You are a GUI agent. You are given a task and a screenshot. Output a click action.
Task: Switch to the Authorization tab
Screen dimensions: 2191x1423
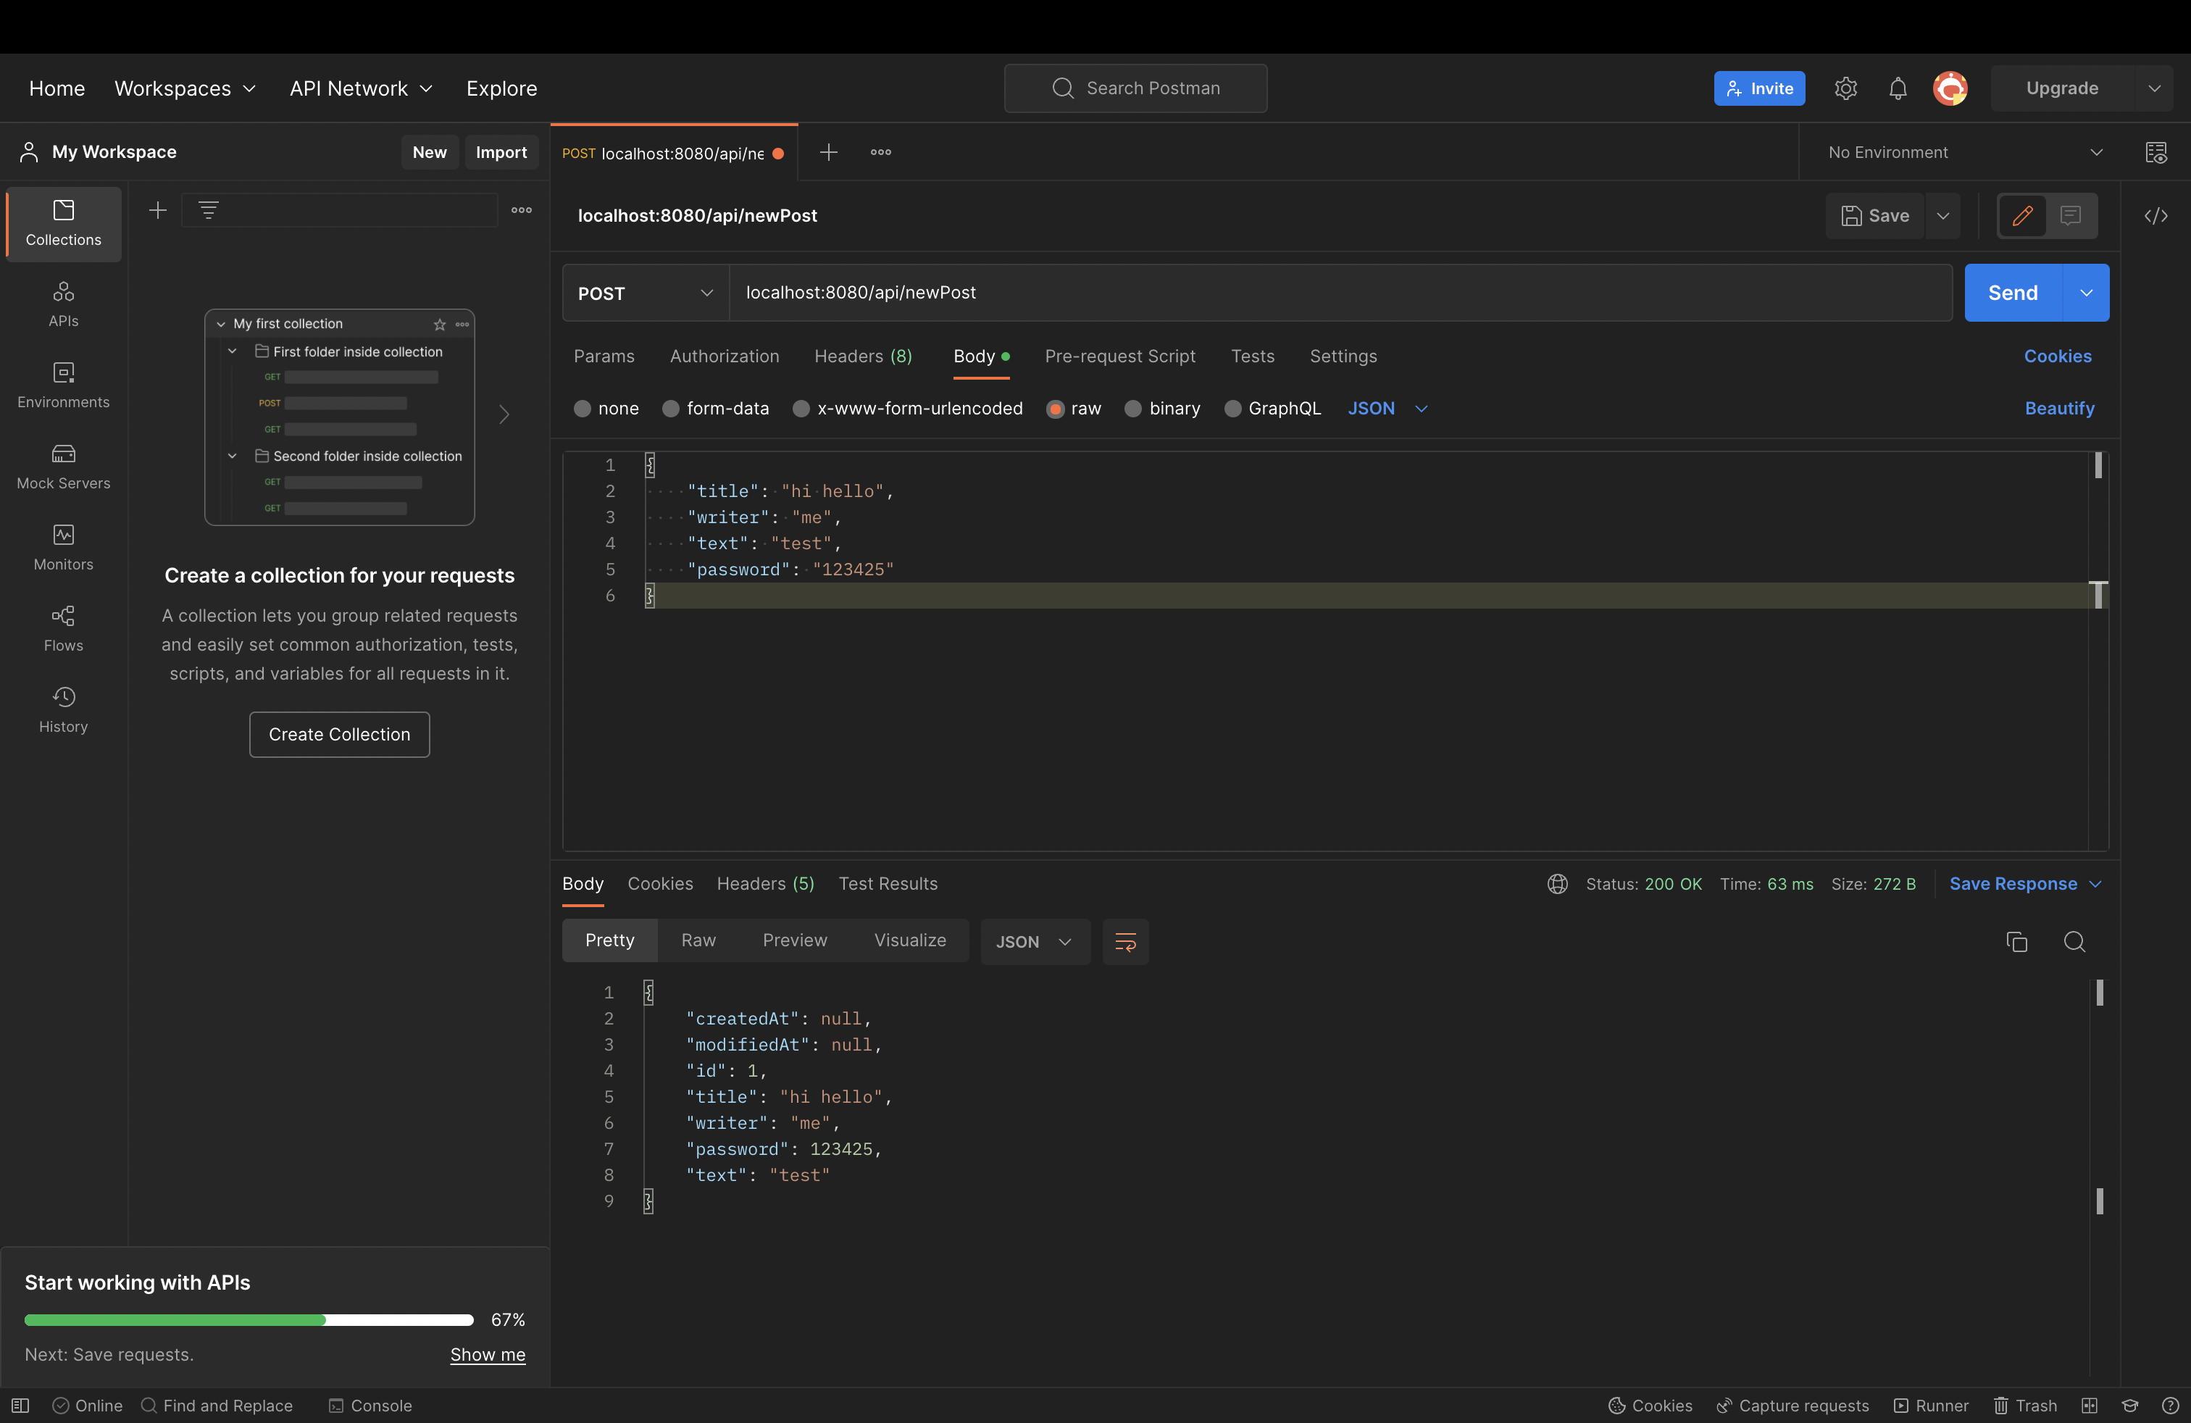point(725,356)
